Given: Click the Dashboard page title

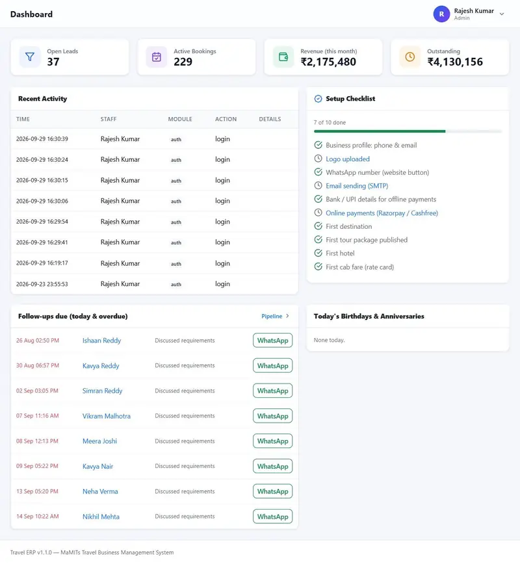Looking at the screenshot, I should [x=31, y=14].
